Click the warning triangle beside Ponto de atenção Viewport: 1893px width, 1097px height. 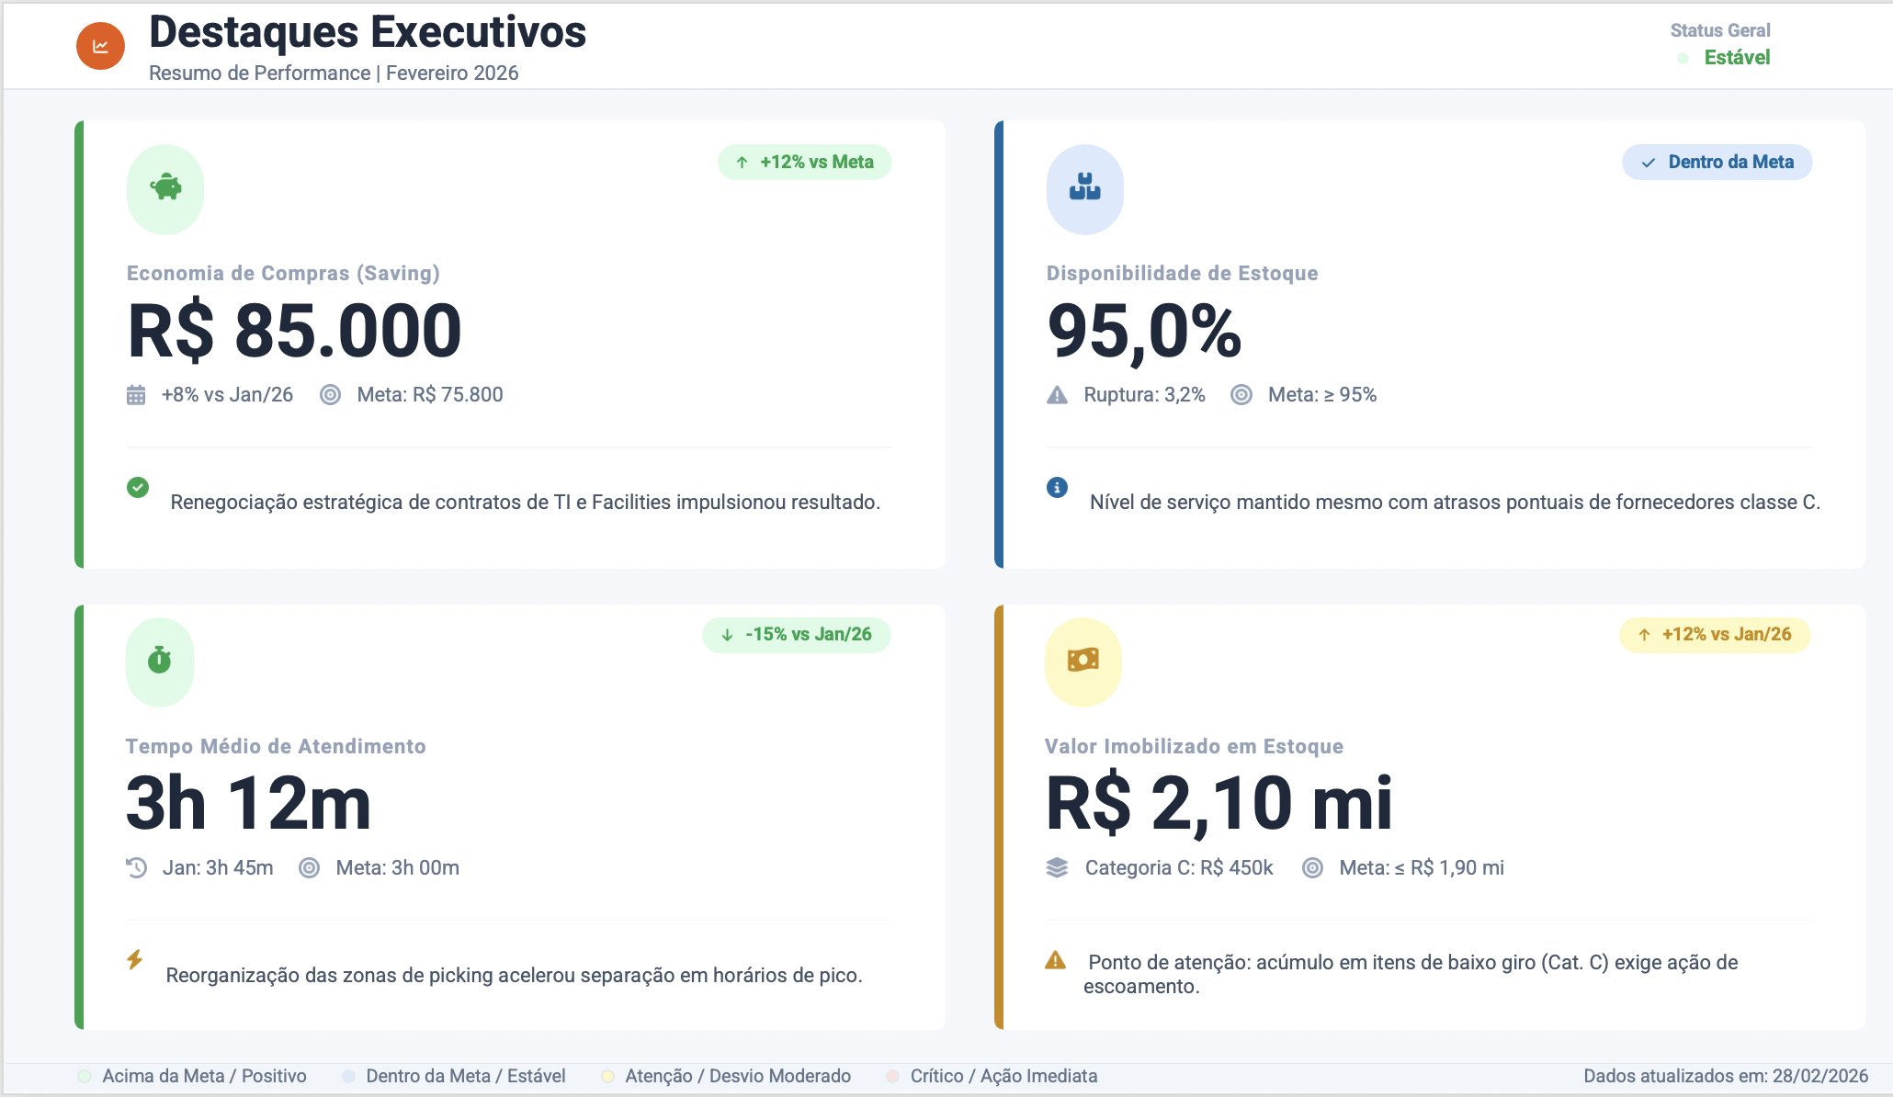coord(1056,960)
